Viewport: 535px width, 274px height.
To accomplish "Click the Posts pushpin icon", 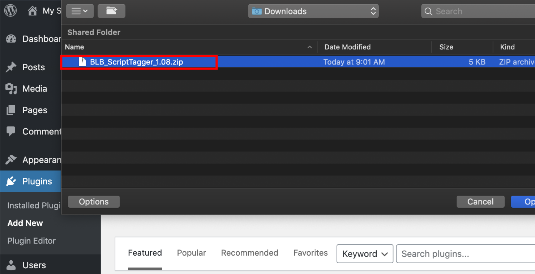I will pyautogui.click(x=11, y=67).
